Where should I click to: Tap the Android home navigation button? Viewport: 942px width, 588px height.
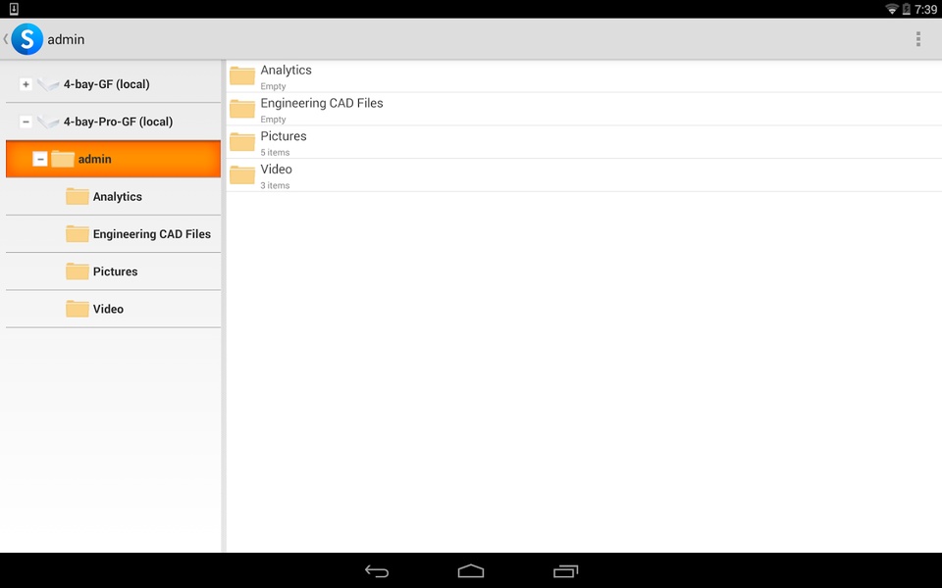tap(471, 570)
